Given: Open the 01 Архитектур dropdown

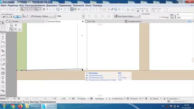Looking at the screenshot, I should [x=125, y=99].
